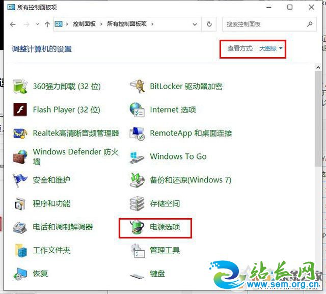Select Internet 选项 link
The height and width of the screenshot is (294, 326).
[173, 110]
